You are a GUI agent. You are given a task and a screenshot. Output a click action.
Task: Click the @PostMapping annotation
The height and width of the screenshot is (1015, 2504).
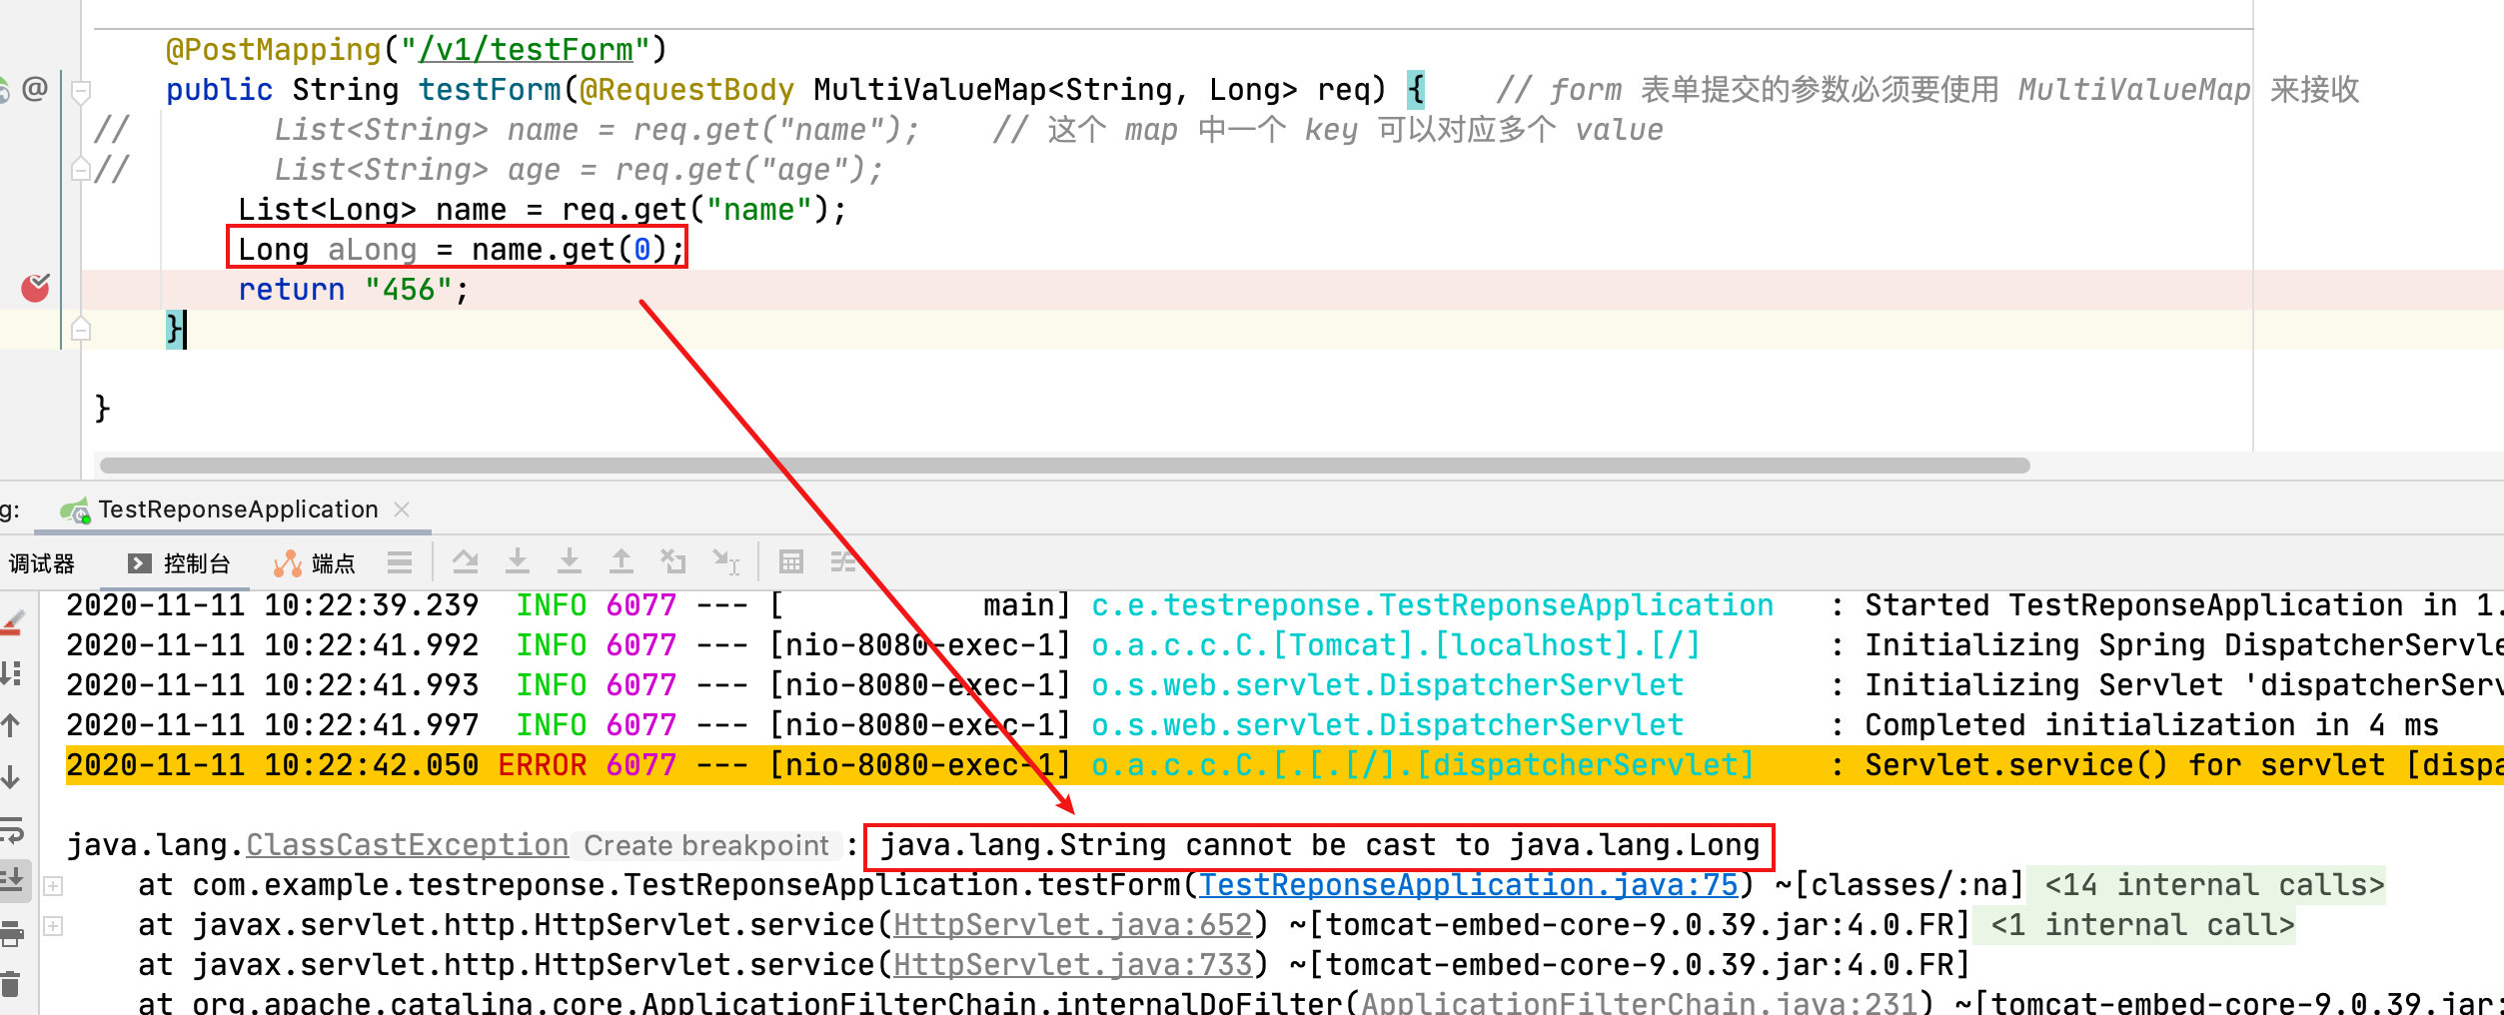point(274,50)
